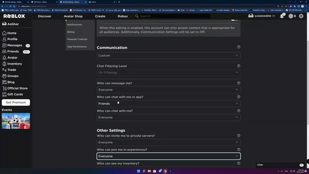This screenshot has height=174, width=309.
Task: Select App Permissions in settings menu
Action: pos(77,46)
